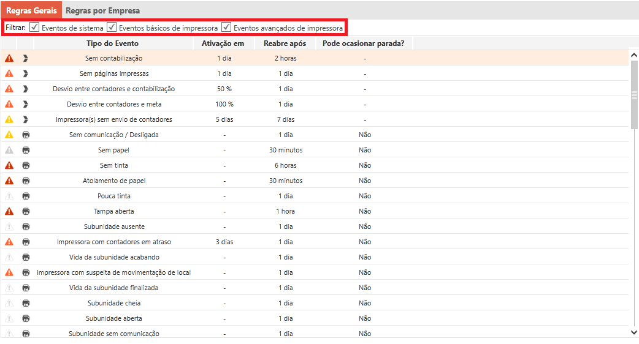
Task: Switch to Regras por Empresa tab
Action: point(102,10)
